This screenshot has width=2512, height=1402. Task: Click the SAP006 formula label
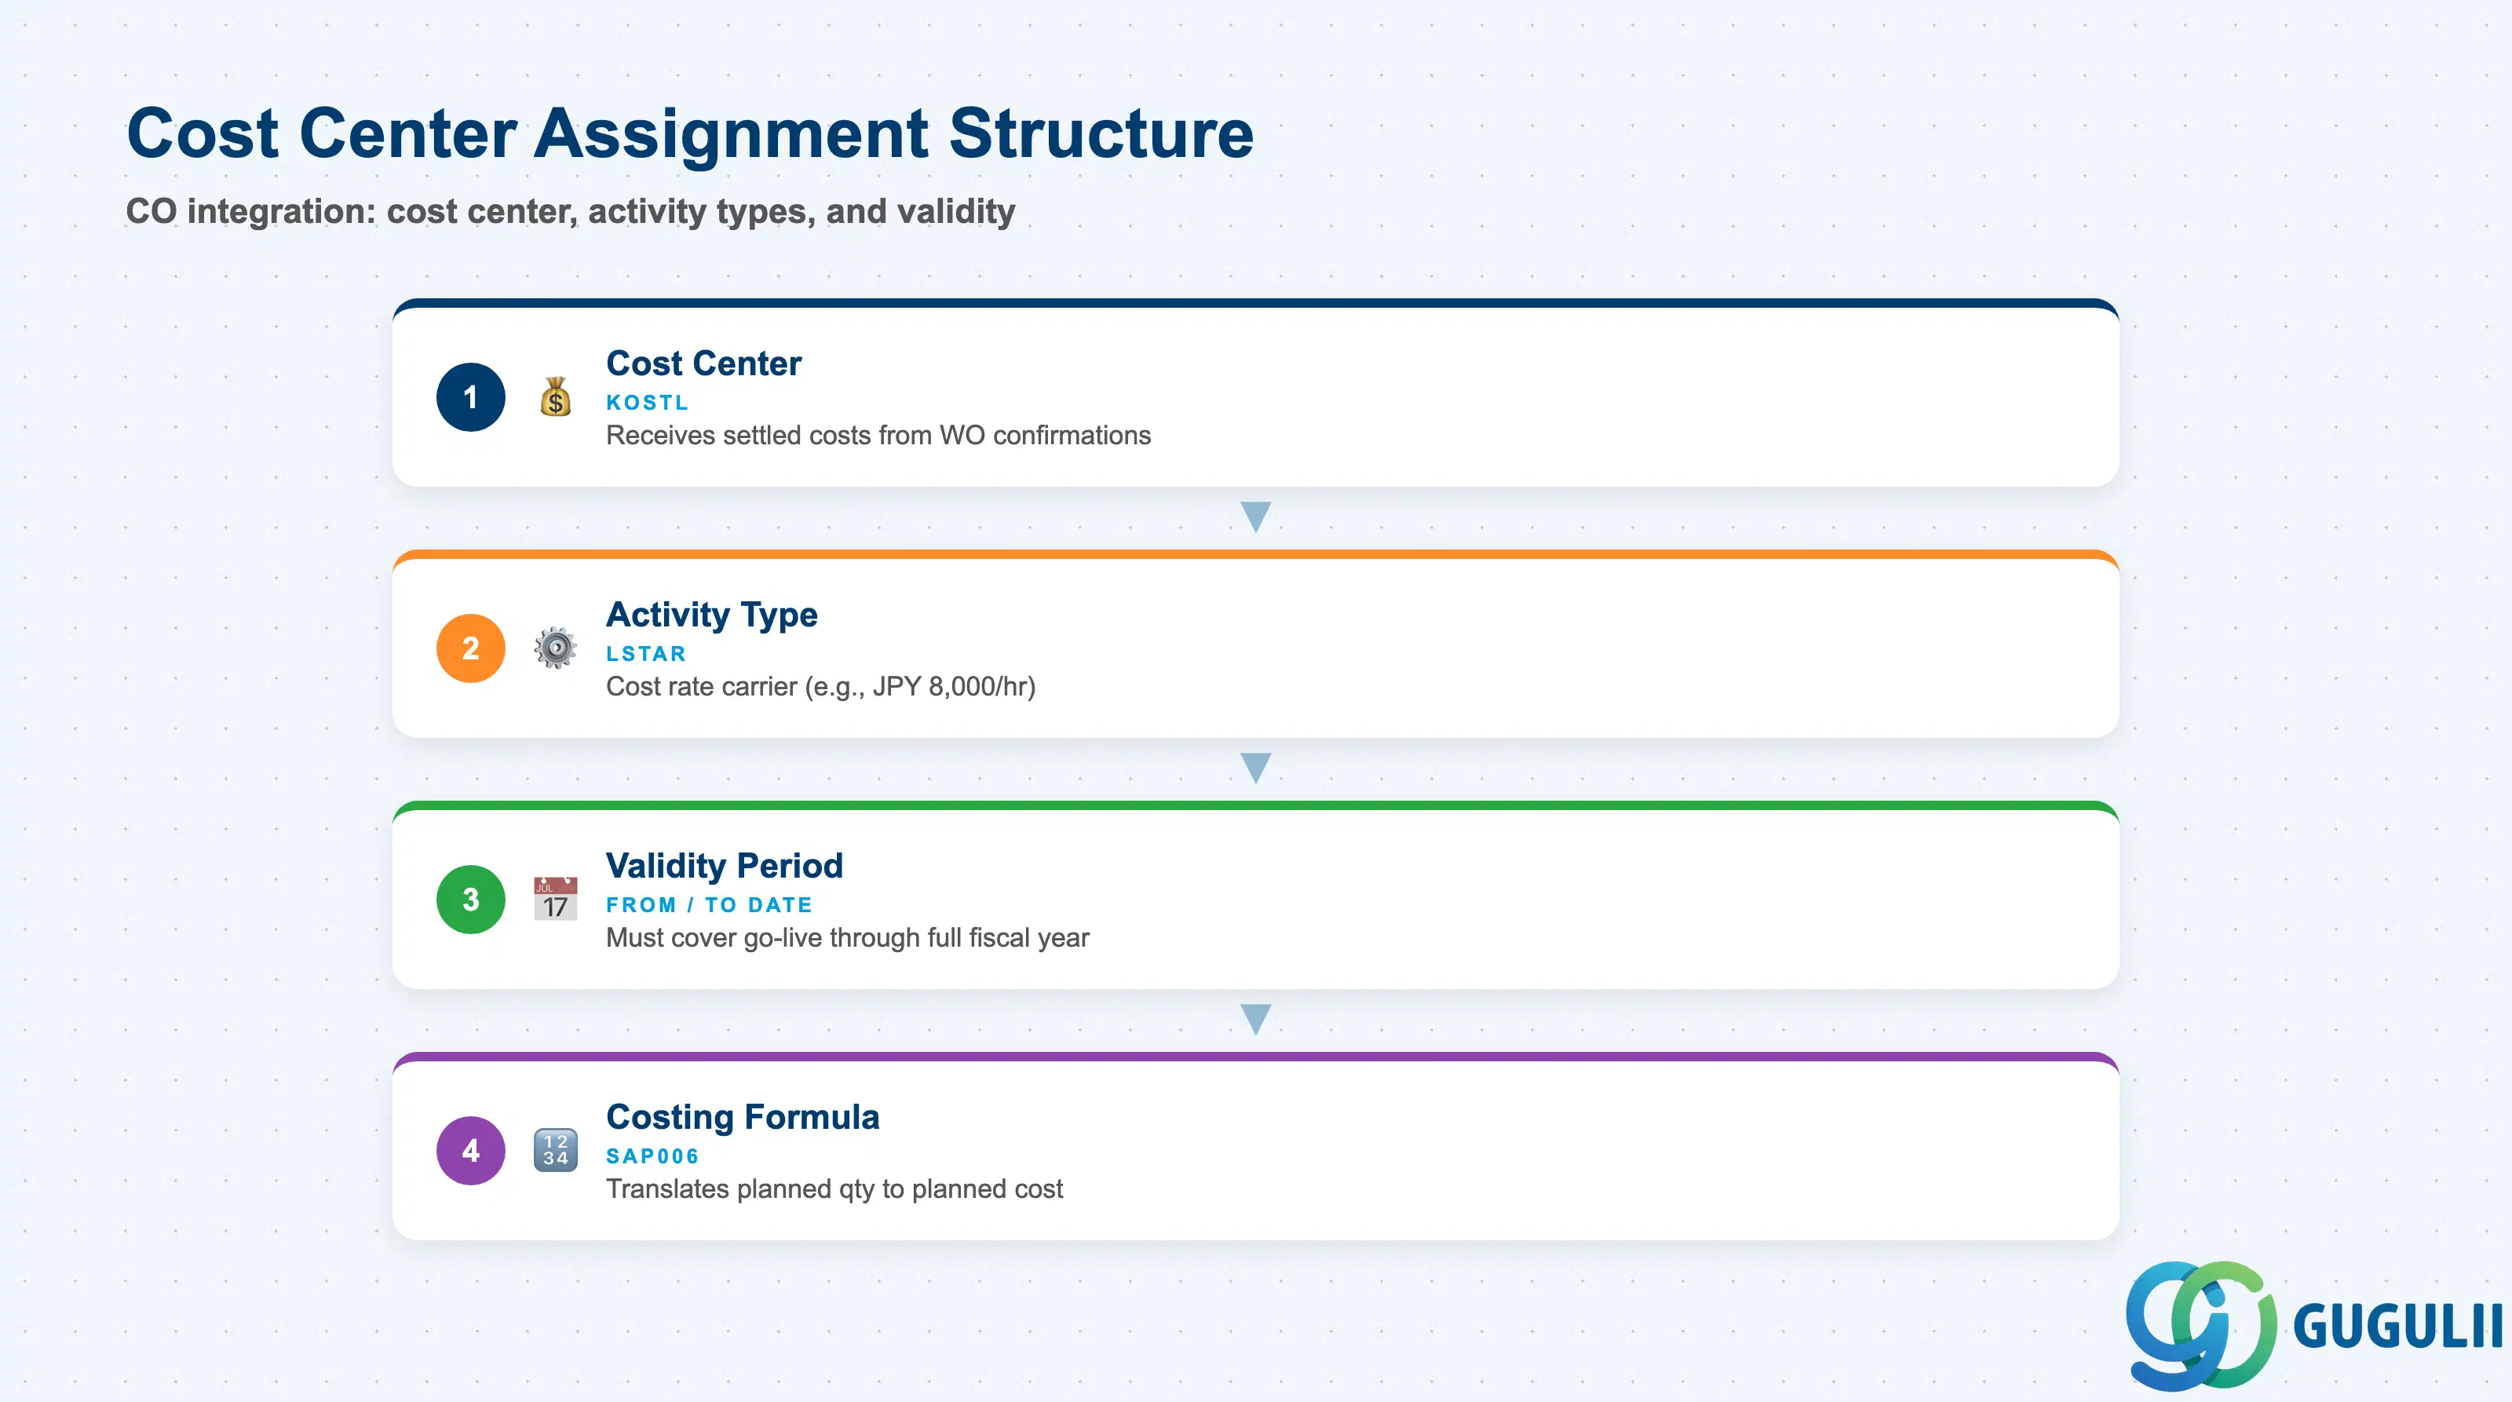(652, 1156)
